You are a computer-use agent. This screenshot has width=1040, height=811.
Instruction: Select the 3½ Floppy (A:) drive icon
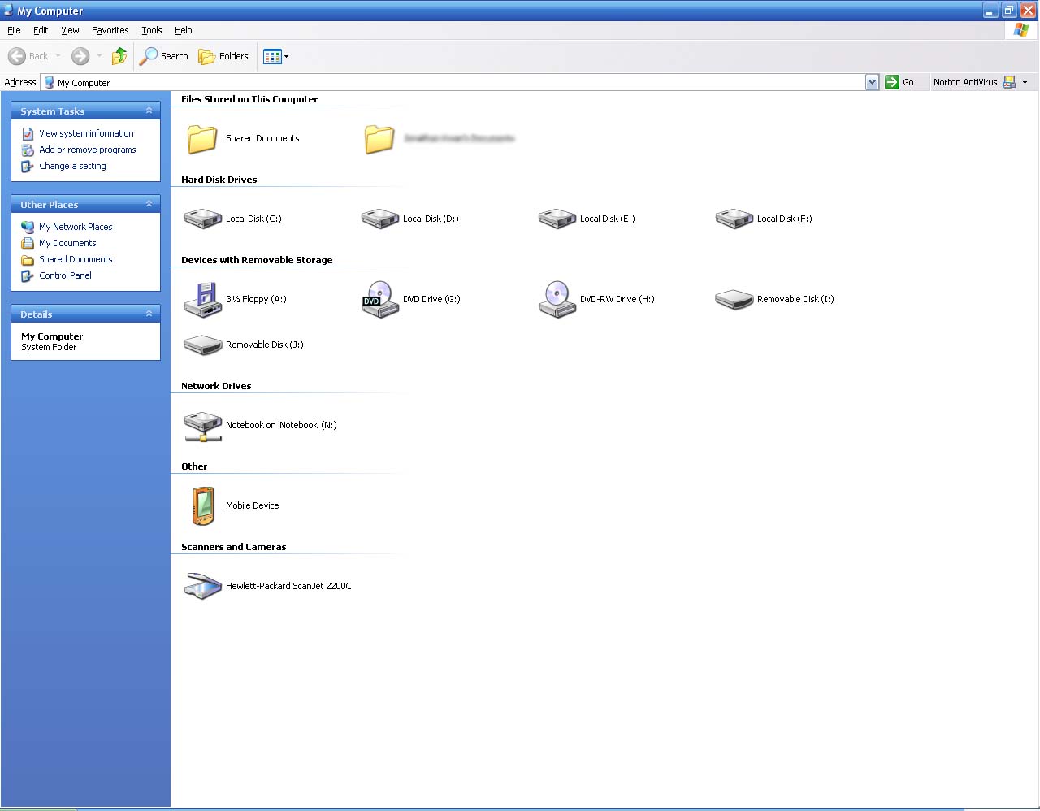pyautogui.click(x=203, y=299)
